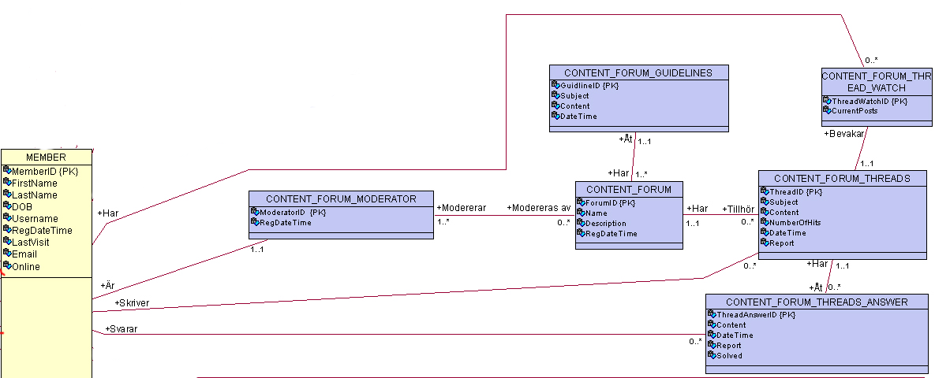Click RegDateTime attribute in MEMBER
The height and width of the screenshot is (378, 935).
click(43, 231)
